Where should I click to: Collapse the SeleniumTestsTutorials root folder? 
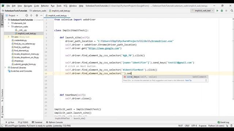tap(5, 20)
